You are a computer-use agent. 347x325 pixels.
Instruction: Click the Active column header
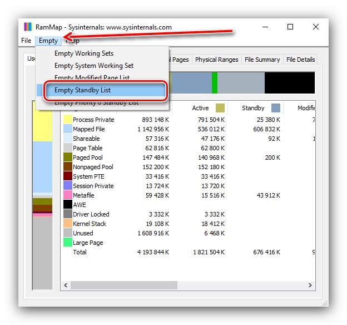tap(200, 108)
